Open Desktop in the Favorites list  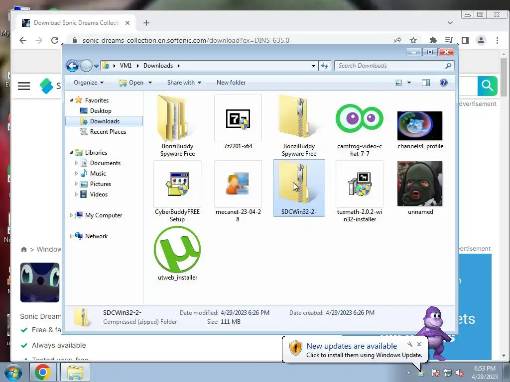click(x=101, y=111)
